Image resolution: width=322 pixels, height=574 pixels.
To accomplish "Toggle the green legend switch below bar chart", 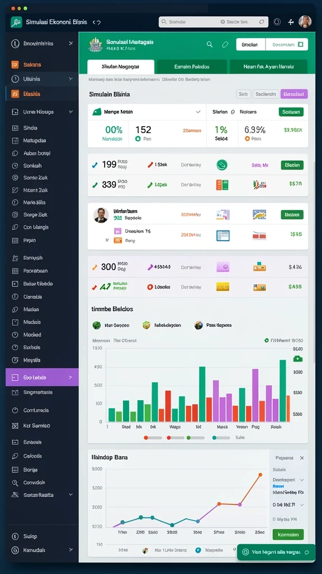I will tap(195, 437).
